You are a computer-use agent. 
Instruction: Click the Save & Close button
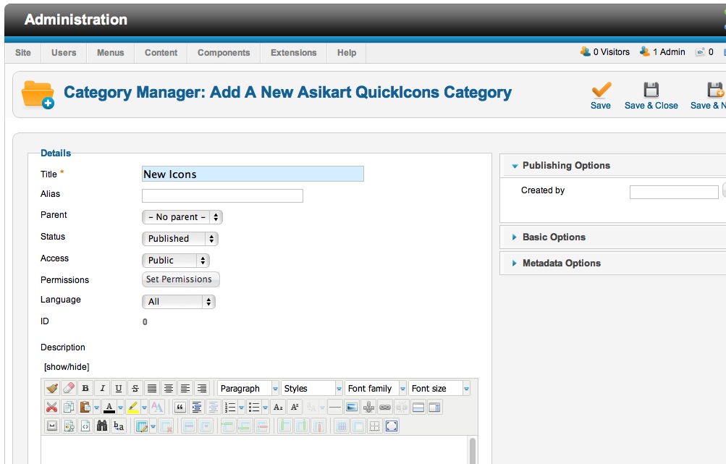(x=651, y=96)
